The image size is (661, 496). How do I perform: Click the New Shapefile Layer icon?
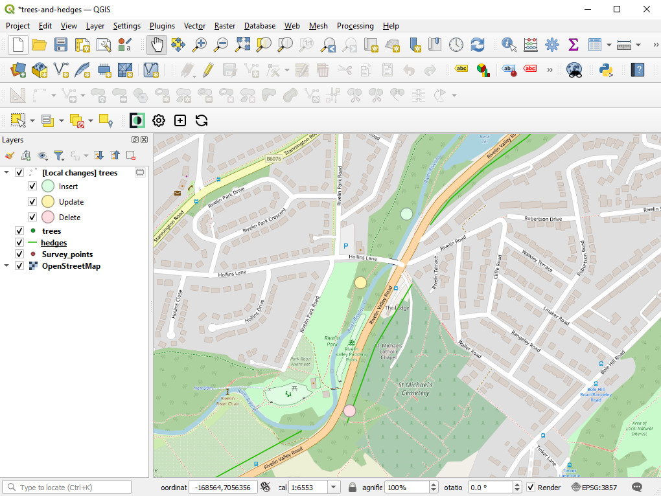[61, 70]
